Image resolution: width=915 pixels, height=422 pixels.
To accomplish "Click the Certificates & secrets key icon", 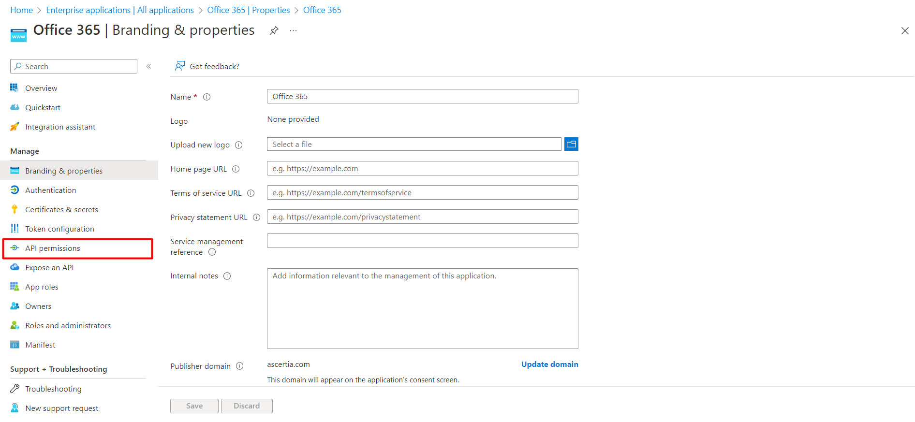I will tap(15, 209).
